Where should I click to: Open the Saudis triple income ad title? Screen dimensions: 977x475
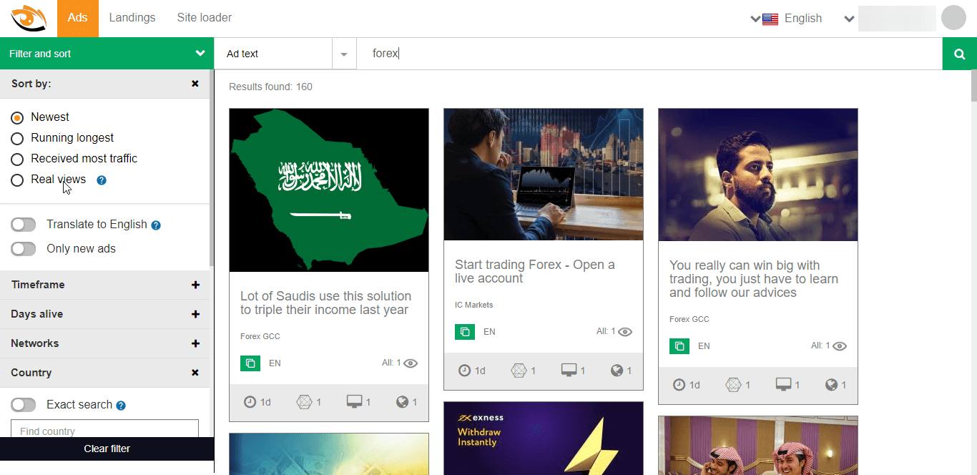[326, 303]
